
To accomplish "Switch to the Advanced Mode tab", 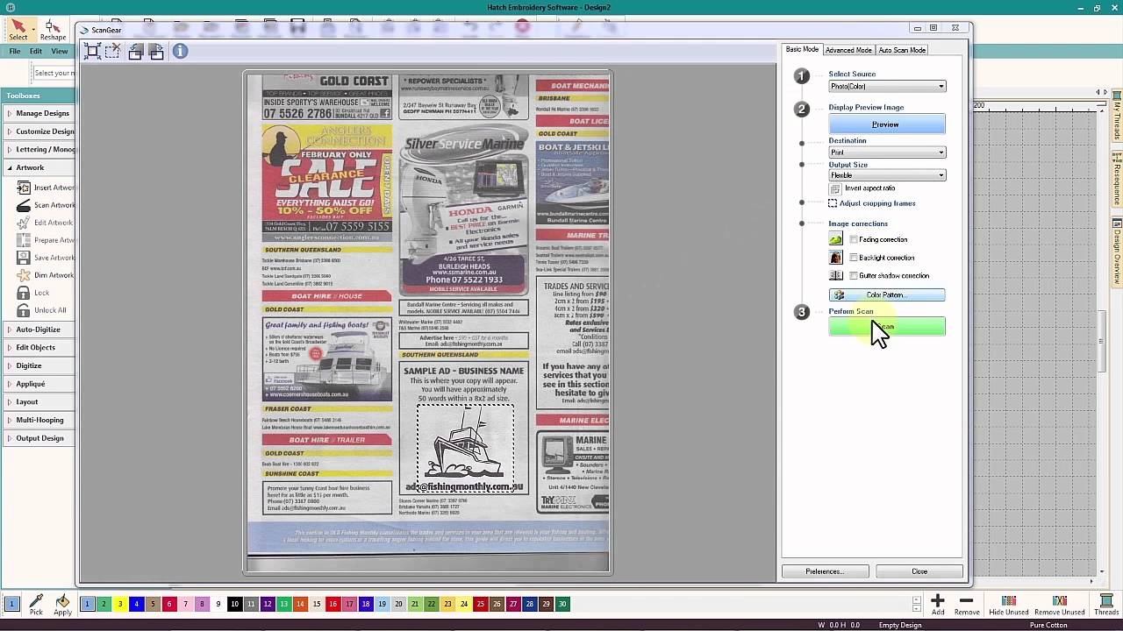I will click(x=848, y=50).
